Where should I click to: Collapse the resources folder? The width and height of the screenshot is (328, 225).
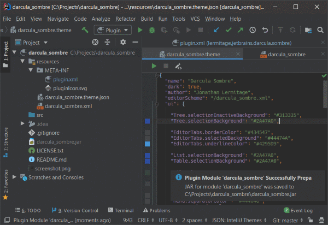(22, 61)
